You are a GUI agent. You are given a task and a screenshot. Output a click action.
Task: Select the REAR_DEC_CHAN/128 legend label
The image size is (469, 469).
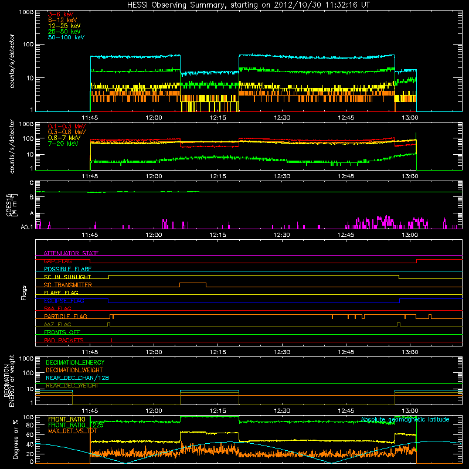click(77, 378)
